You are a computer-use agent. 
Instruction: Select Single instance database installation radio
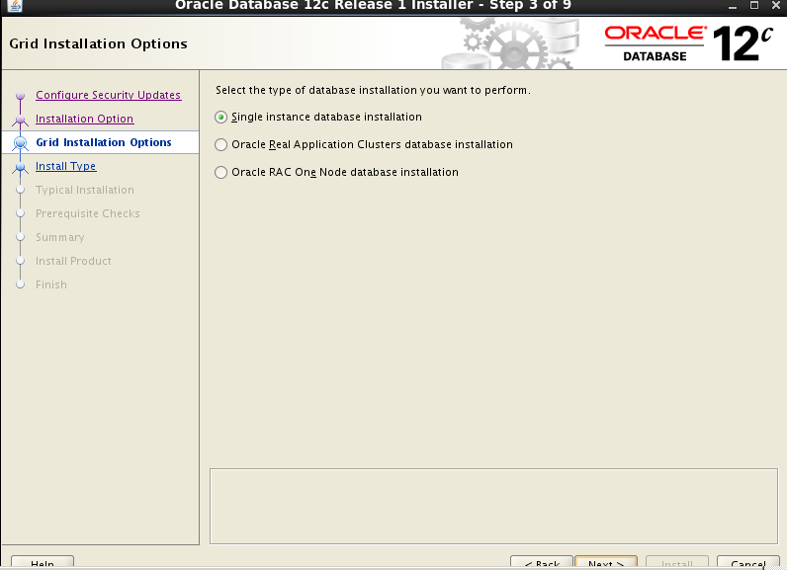220,117
